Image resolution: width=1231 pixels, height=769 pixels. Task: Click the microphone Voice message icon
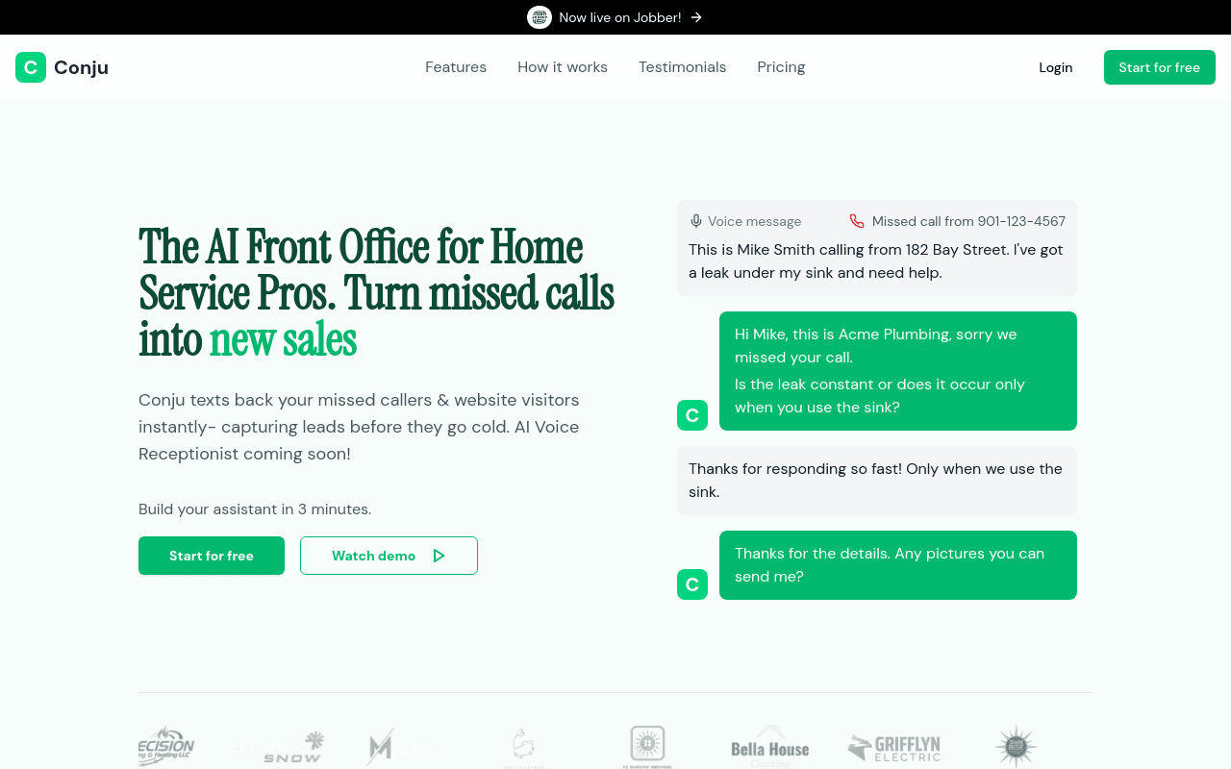(x=696, y=221)
